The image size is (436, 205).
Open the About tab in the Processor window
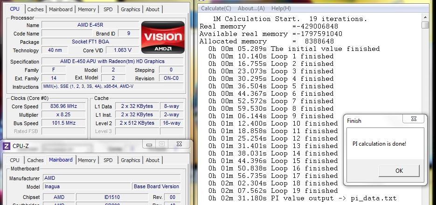click(152, 9)
